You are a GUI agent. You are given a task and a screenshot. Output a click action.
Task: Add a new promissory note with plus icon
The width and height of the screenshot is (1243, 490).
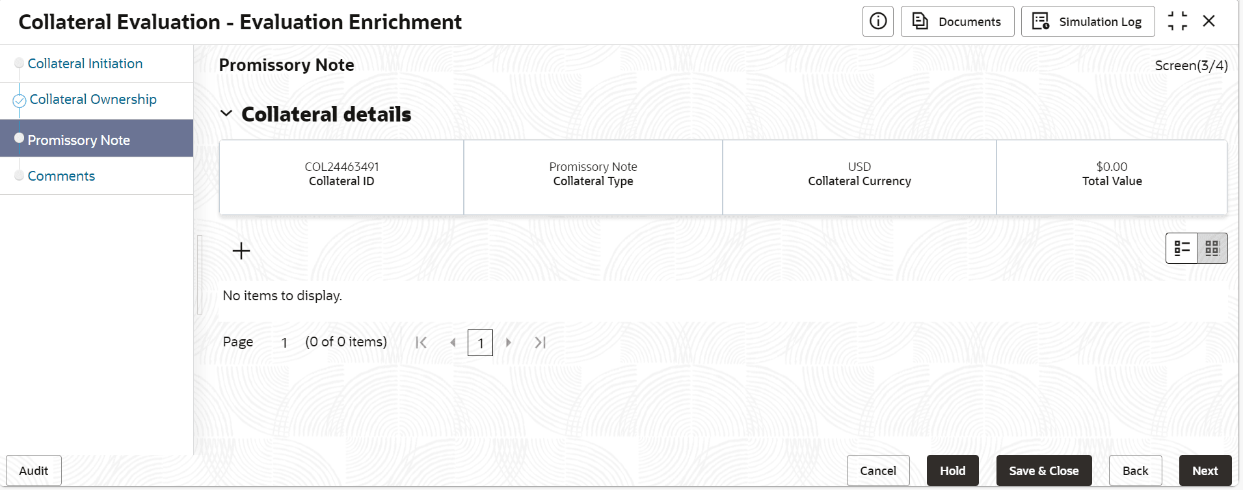(x=241, y=251)
